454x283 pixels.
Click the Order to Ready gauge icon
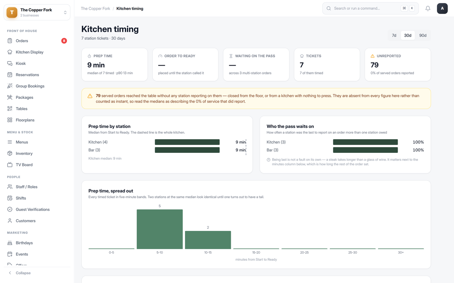click(x=160, y=56)
